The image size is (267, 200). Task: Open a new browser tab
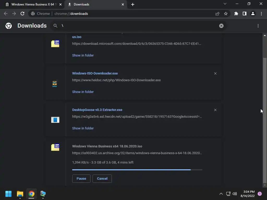(133, 4)
